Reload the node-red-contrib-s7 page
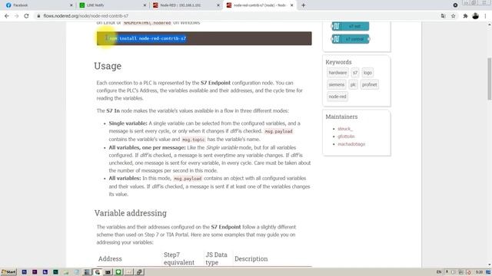492x276 pixels. tap(26, 15)
